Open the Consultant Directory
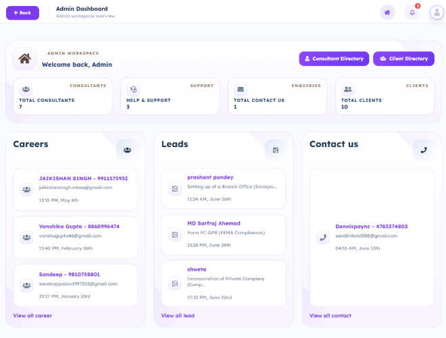446x338 pixels. (x=334, y=59)
